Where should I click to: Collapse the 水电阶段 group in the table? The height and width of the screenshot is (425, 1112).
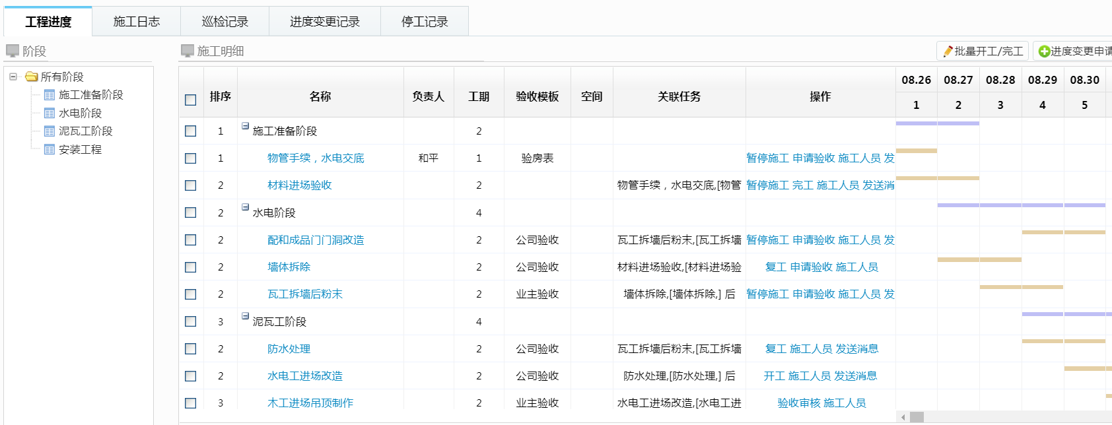tap(245, 207)
